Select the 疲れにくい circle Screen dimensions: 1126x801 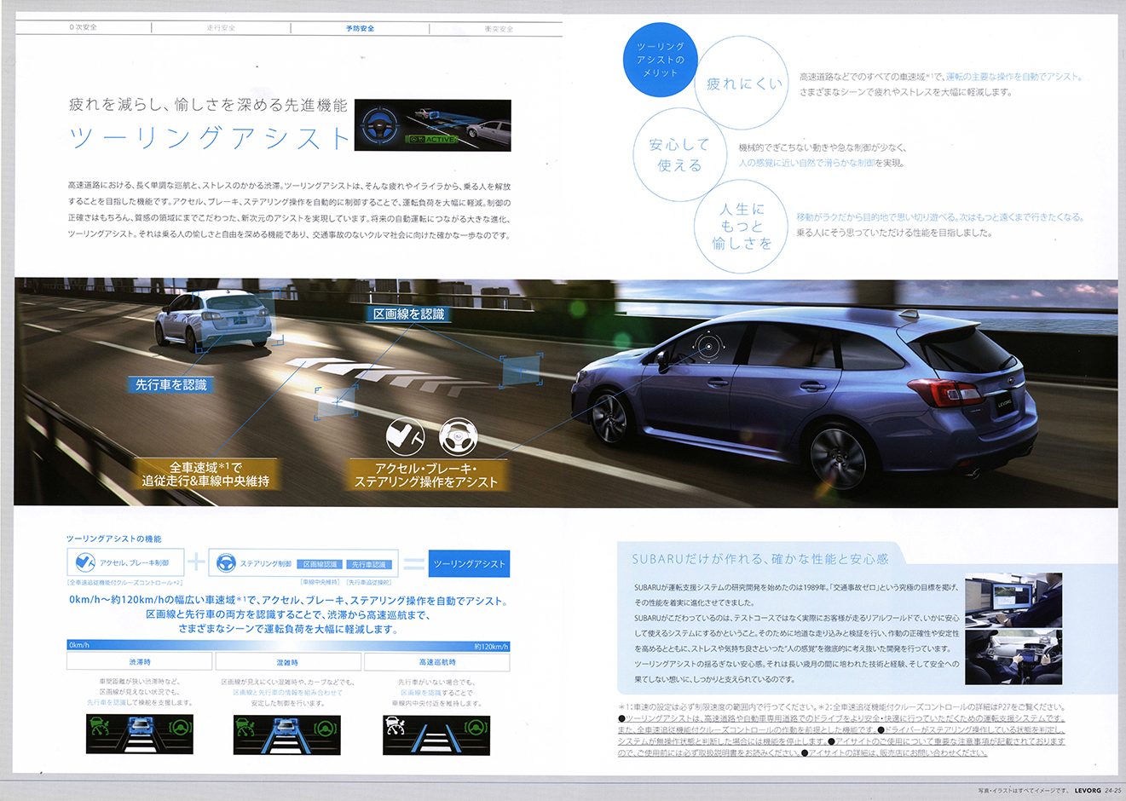click(x=742, y=83)
